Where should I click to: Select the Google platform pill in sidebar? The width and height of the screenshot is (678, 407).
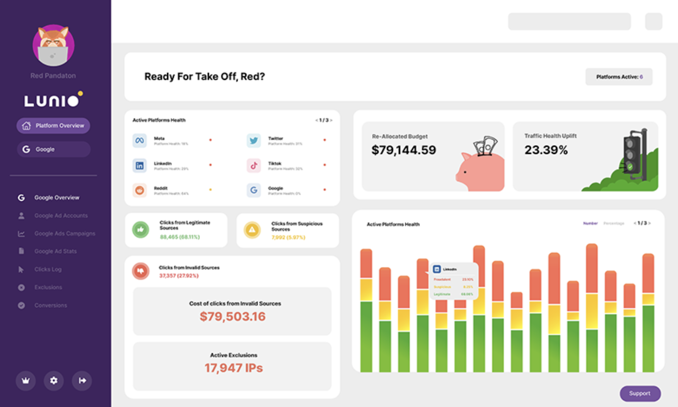pyautogui.click(x=53, y=150)
